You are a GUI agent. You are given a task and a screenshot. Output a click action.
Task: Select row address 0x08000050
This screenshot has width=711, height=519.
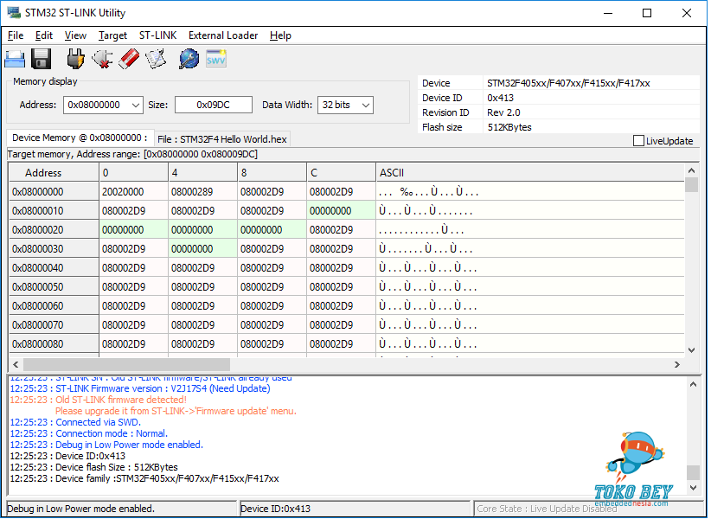pyautogui.click(x=54, y=287)
